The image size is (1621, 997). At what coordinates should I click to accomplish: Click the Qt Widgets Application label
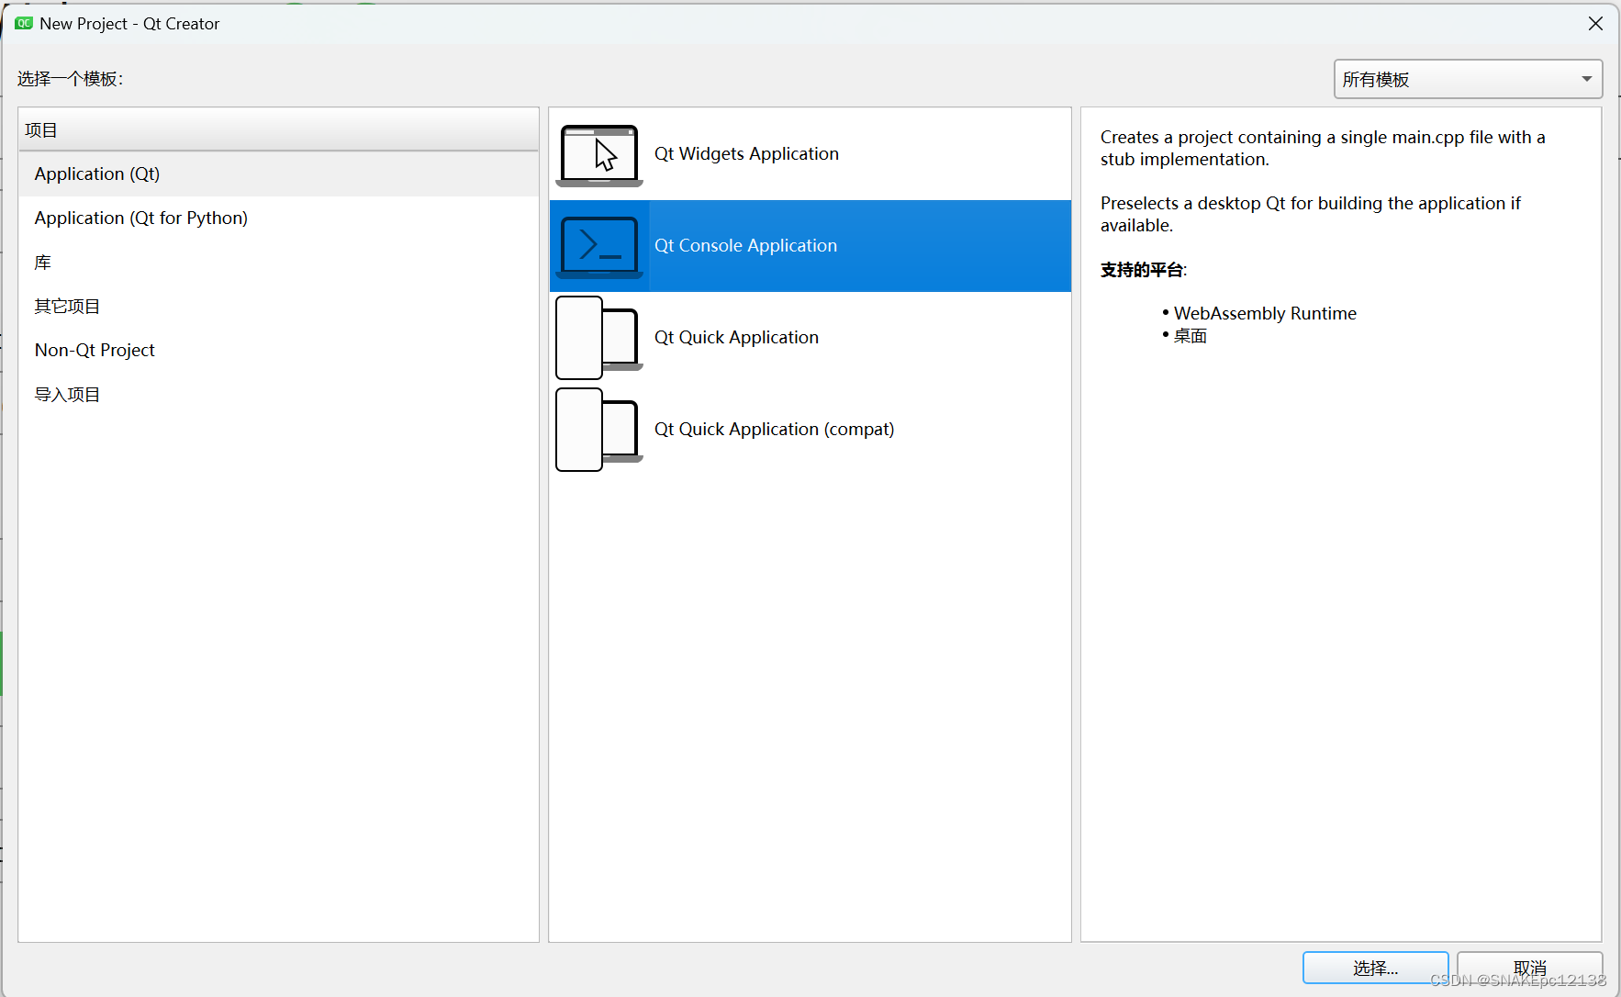point(746,153)
